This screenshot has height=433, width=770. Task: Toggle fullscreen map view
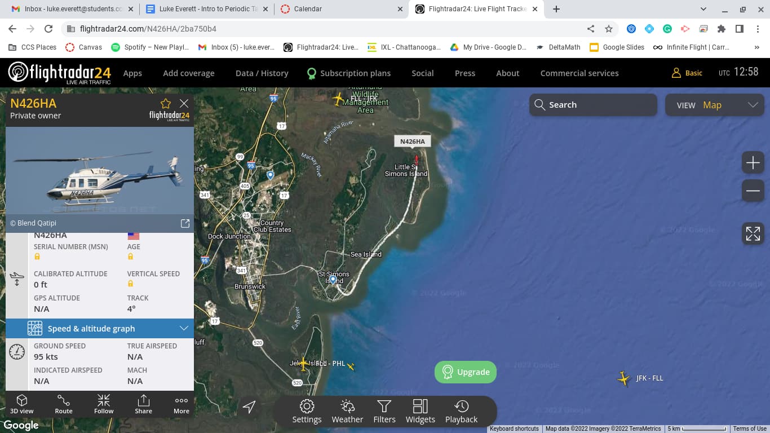pyautogui.click(x=753, y=233)
